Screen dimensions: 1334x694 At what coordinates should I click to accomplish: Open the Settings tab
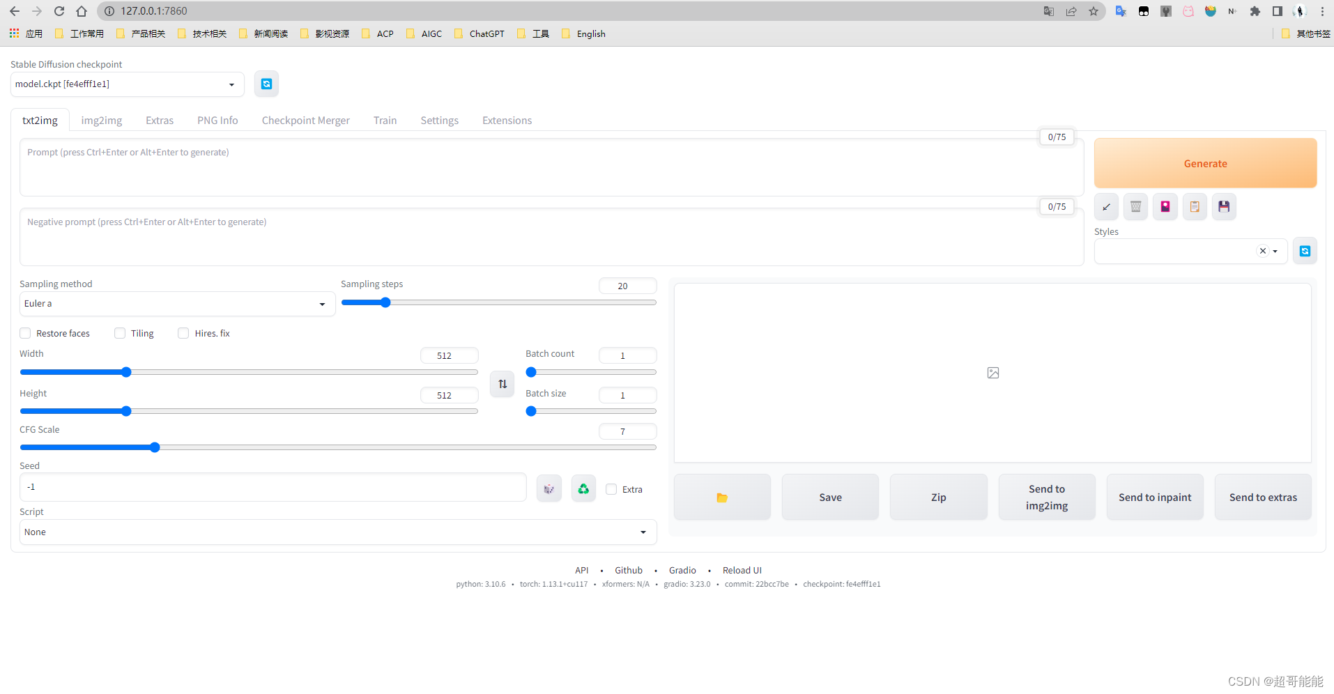tap(440, 121)
